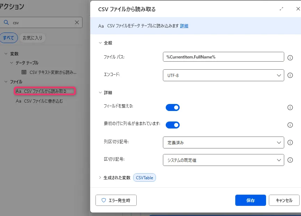Click info icon beside エンコード dropdown

point(290,75)
